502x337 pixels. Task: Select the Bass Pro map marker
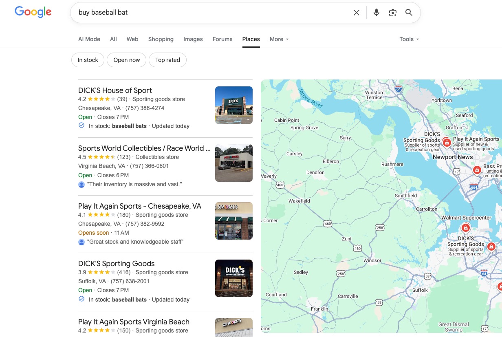point(476,170)
